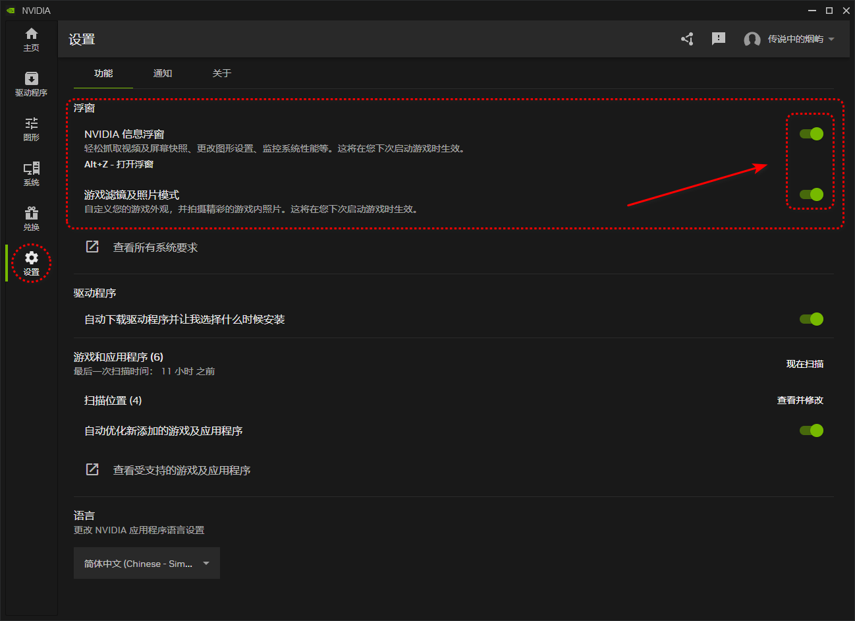Click the 浮窗 section heading
855x621 pixels.
[84, 107]
